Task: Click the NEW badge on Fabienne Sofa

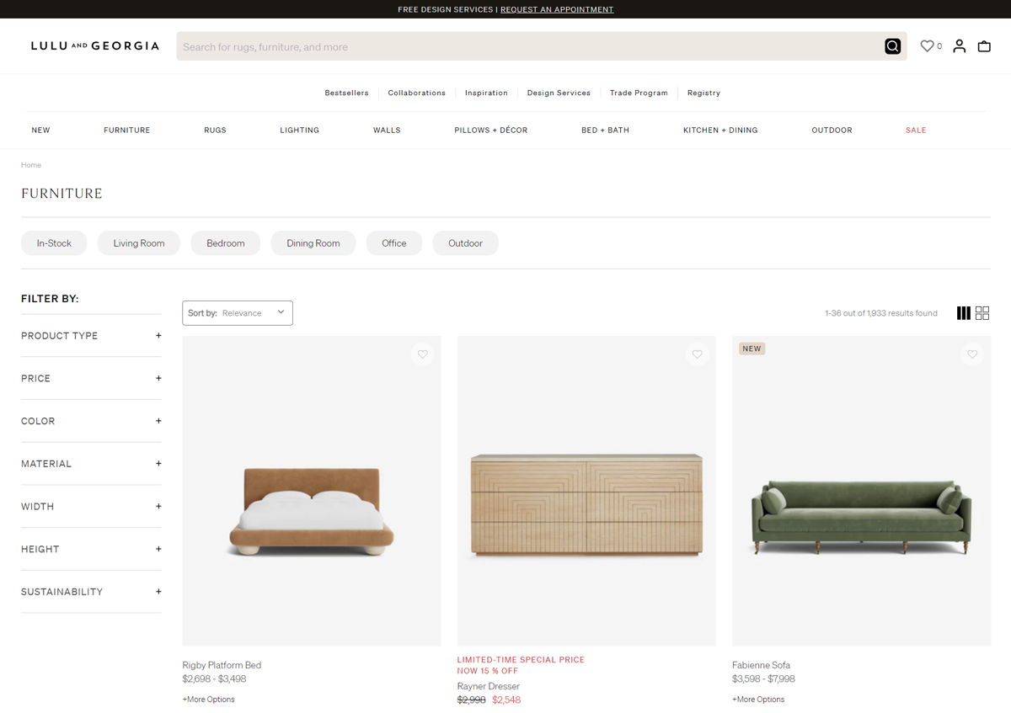Action: (752, 349)
